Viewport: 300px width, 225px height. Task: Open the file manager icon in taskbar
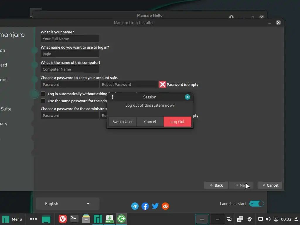tap(86, 219)
